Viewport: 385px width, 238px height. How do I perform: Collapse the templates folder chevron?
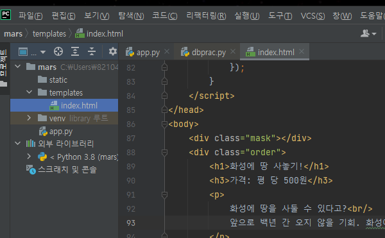coord(30,92)
